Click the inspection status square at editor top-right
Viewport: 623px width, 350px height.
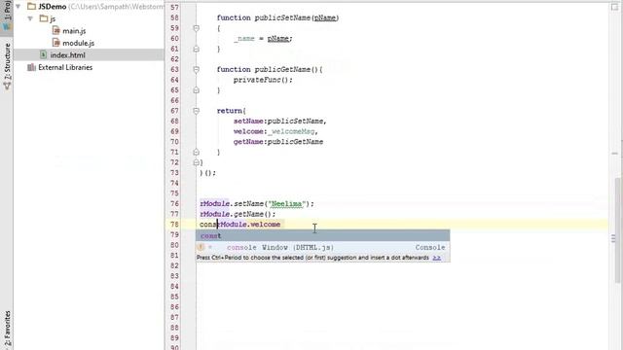pos(614,7)
